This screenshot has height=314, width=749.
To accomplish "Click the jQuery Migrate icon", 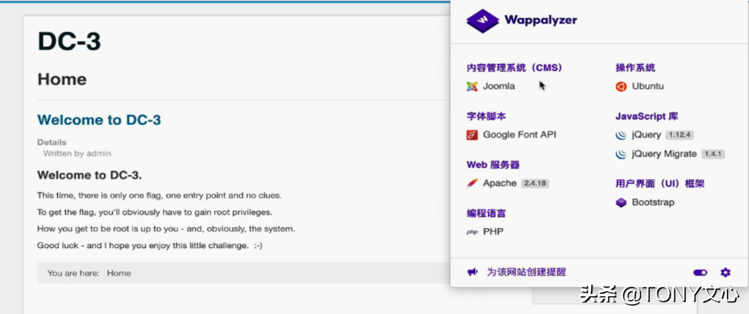I will point(621,154).
